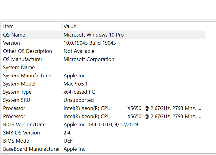Viewport: 216px width, 155px height.
Task: Select the System Model row label
Action: click(19, 84)
